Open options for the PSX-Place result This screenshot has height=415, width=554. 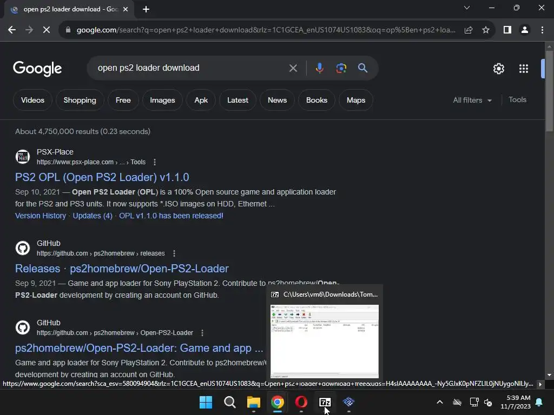click(154, 162)
